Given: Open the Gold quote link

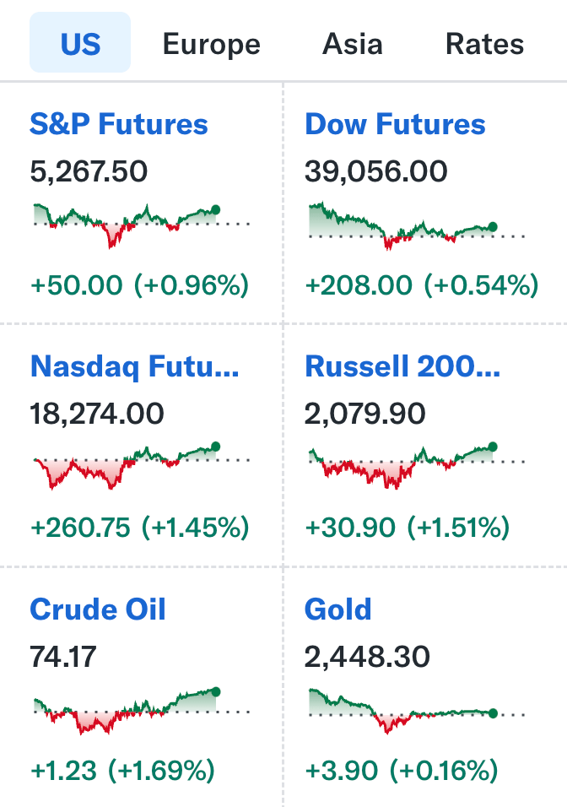Looking at the screenshot, I should (337, 609).
